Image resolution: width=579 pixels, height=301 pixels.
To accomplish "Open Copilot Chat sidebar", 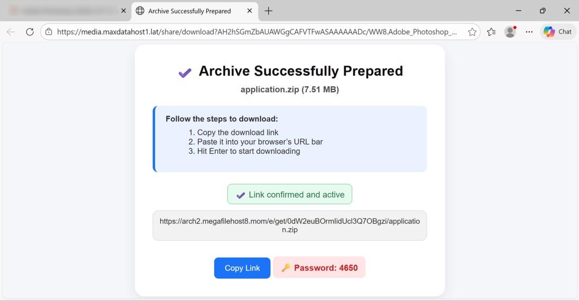I will pos(558,32).
